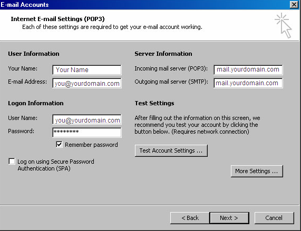Click inside the Password field
Screen dimensions: 301x231
[x=87, y=133]
